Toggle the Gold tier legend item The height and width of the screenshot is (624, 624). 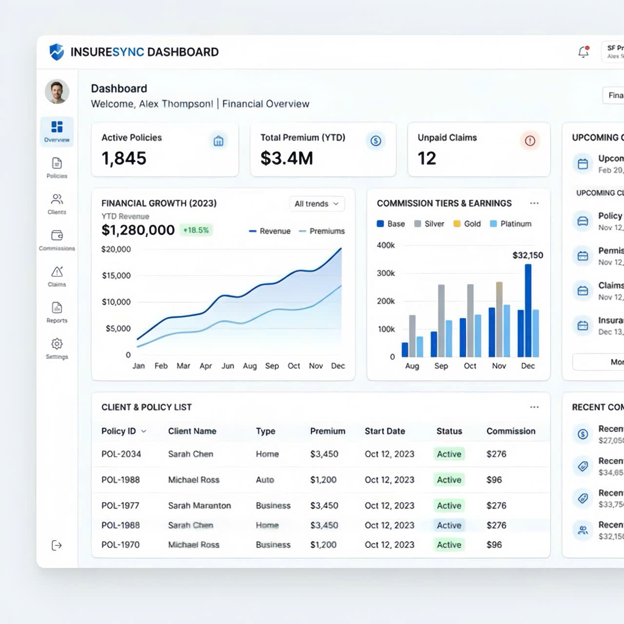point(467,224)
